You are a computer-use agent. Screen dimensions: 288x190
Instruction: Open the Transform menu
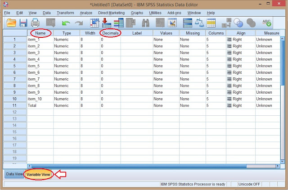pyautogui.click(x=65, y=13)
